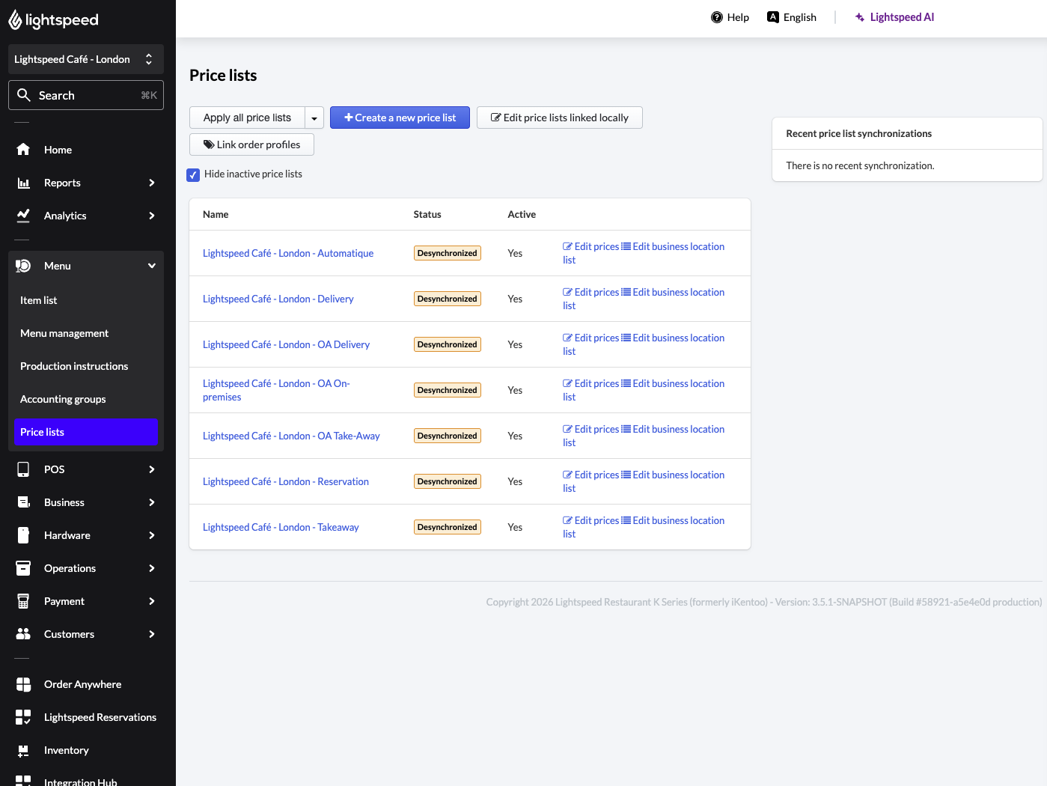Click the Reports bar chart icon
Image resolution: width=1047 pixels, height=786 pixels.
[23, 183]
